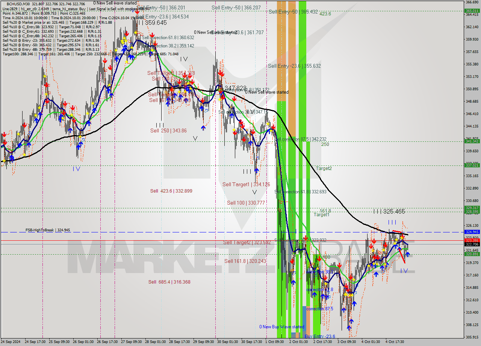
Task: Click the '25 Sep 09:30' time label
Action: tap(60, 342)
